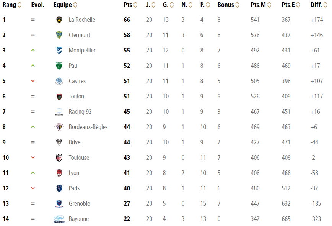
Task: Open the Pau team link
Action: coord(73,66)
